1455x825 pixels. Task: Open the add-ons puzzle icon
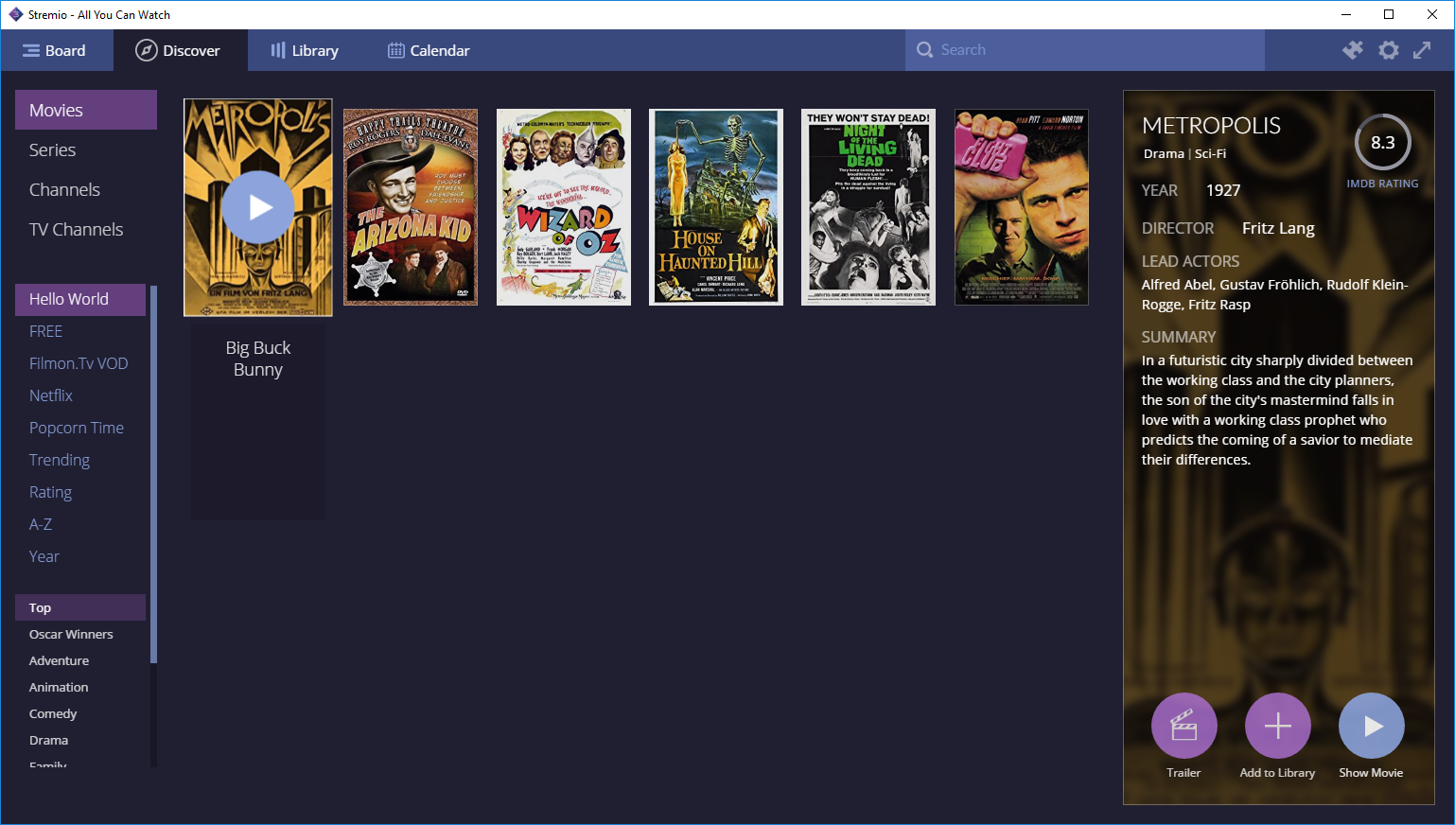pos(1353,50)
